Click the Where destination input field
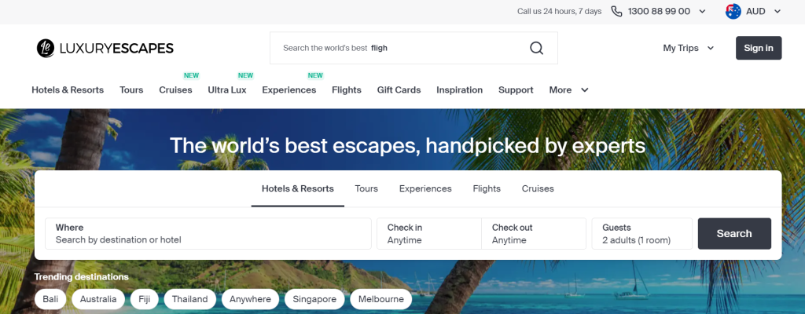The width and height of the screenshot is (805, 314). (208, 233)
